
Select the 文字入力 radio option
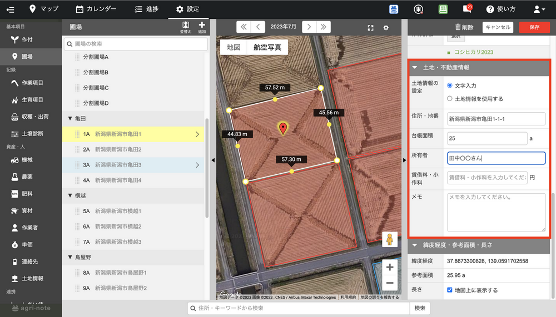click(x=450, y=85)
